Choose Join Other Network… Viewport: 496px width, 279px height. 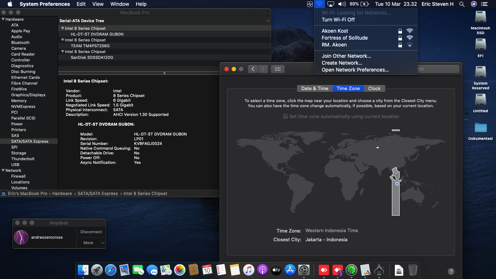(x=366, y=56)
